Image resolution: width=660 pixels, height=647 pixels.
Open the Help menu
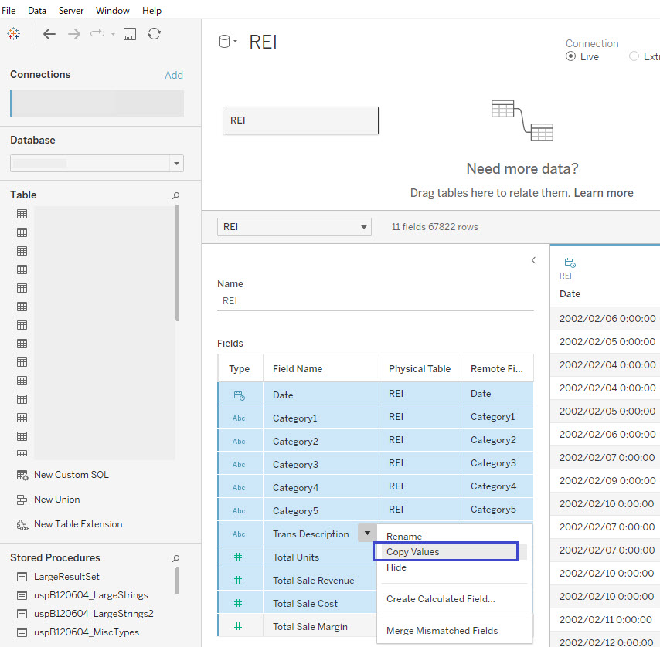[x=151, y=11]
